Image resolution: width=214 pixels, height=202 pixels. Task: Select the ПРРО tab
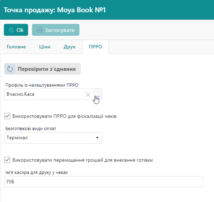coord(96,47)
